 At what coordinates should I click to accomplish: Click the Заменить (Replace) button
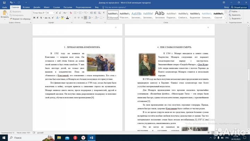(235, 15)
